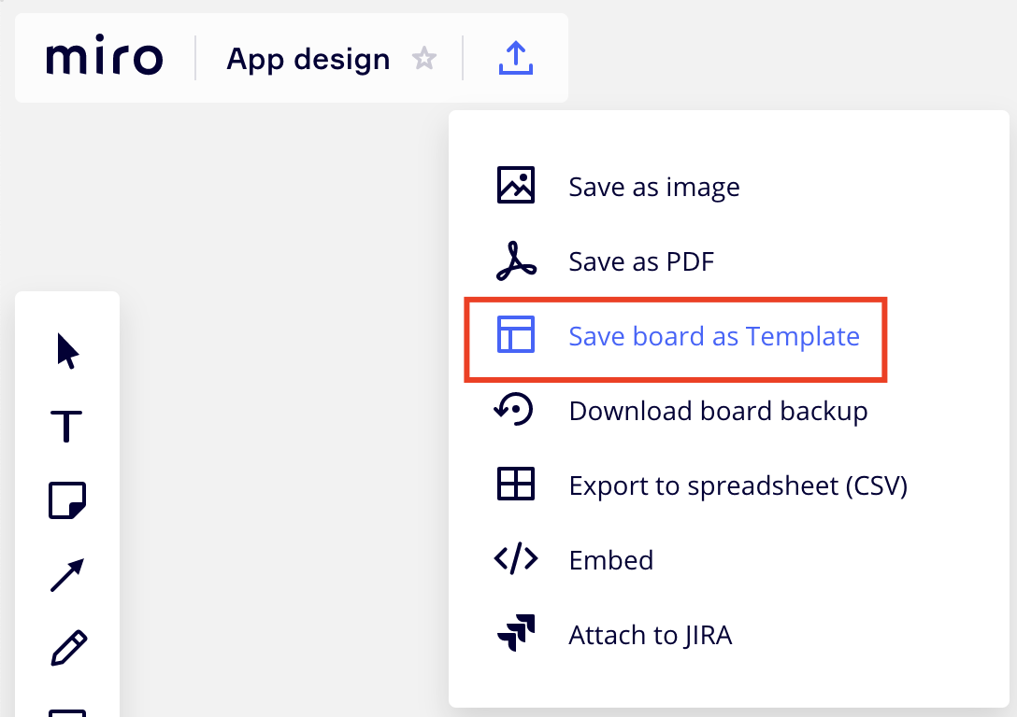This screenshot has height=717, width=1017.
Task: Select Attach to JIRA text
Action: click(650, 635)
